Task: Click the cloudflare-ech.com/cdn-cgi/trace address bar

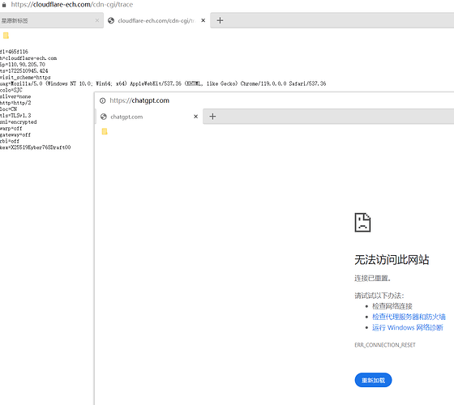Action: (72, 5)
